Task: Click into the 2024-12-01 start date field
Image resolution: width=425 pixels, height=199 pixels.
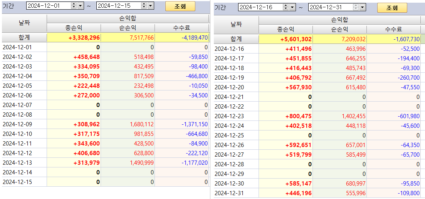Action: click(49, 6)
